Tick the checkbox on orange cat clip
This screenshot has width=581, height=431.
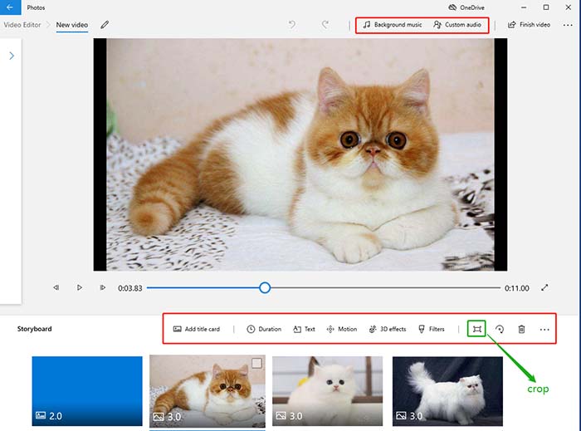click(x=256, y=363)
